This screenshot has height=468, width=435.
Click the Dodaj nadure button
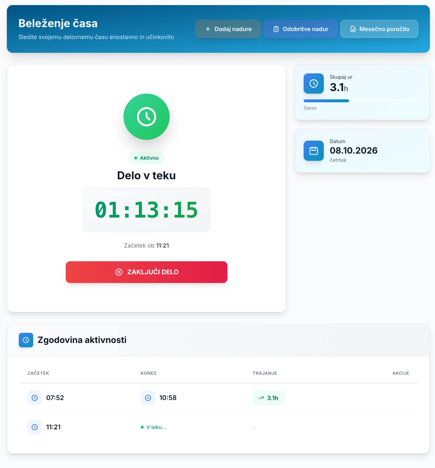point(228,29)
